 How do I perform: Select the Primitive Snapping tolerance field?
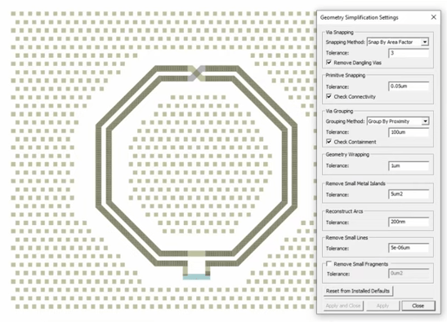pos(409,86)
